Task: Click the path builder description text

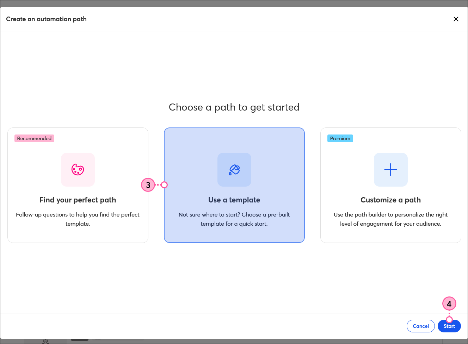Action: (390, 219)
